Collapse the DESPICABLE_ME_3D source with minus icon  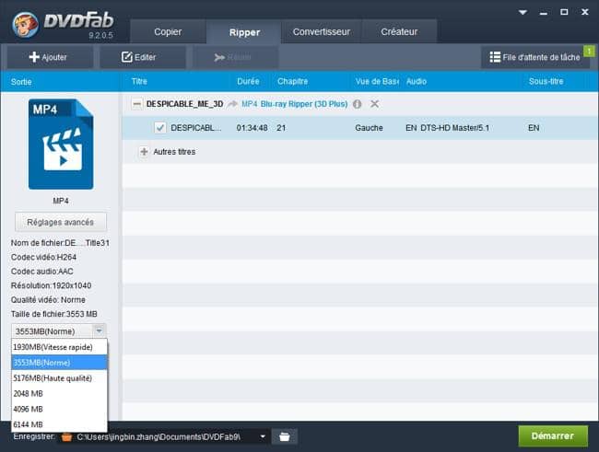137,104
